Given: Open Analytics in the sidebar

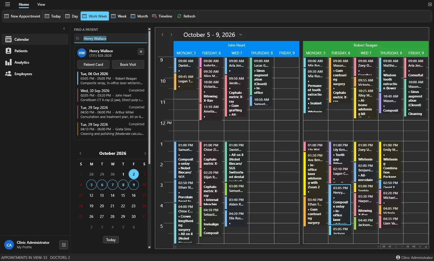Looking at the screenshot, I should (x=35, y=62).
